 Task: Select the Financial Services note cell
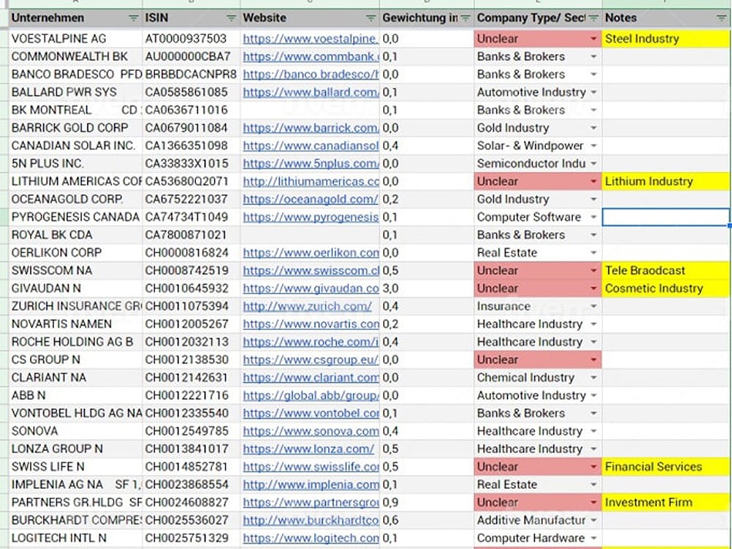coord(665,466)
